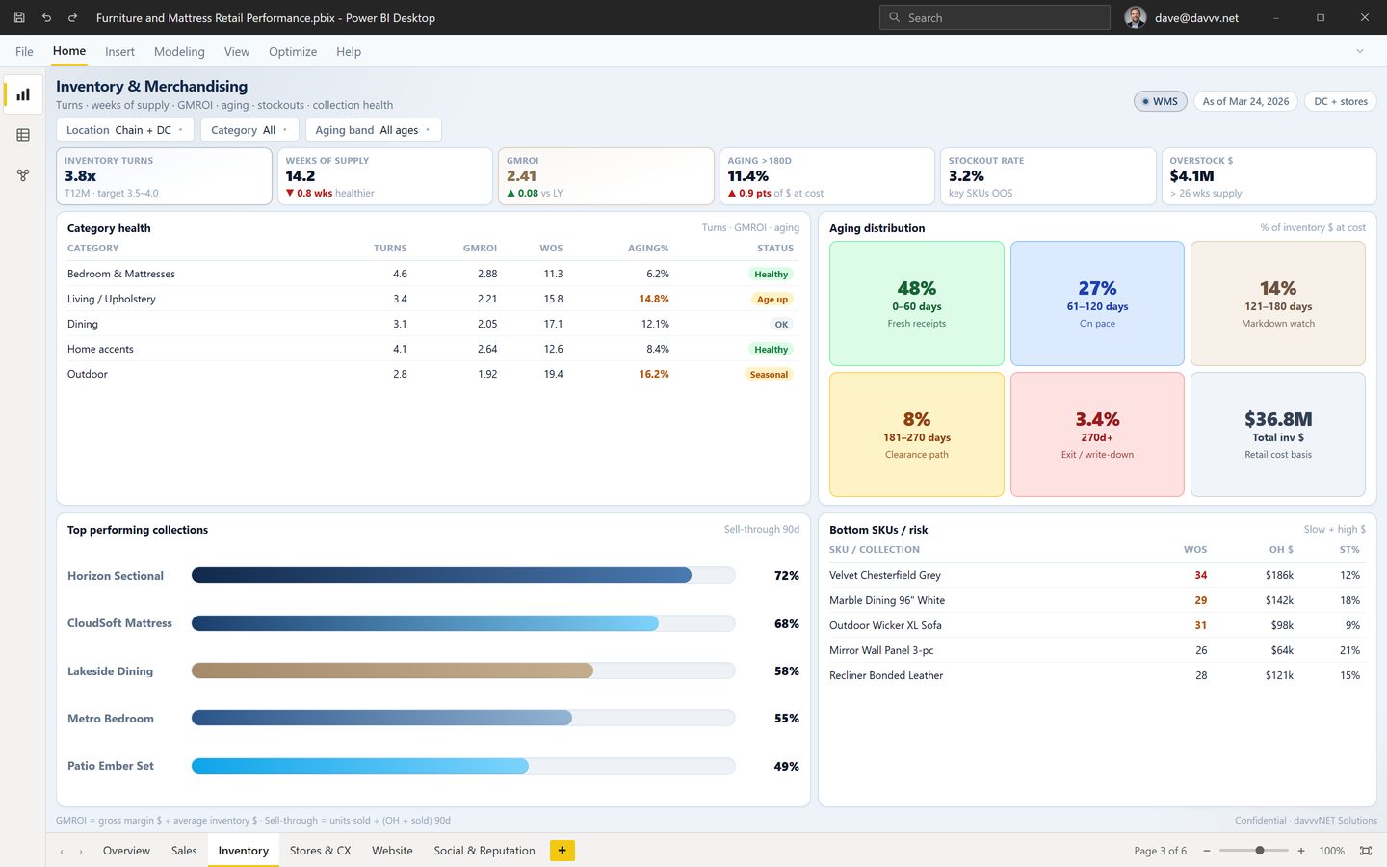Select the 270d+ Exit / write-down tile
This screenshot has height=867, width=1387.
coord(1097,434)
